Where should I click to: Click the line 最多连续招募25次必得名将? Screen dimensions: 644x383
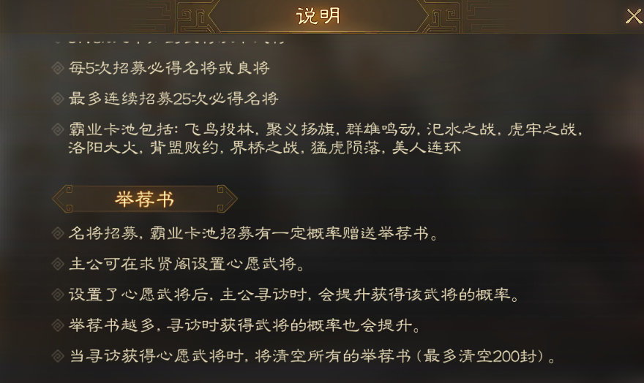coord(173,98)
